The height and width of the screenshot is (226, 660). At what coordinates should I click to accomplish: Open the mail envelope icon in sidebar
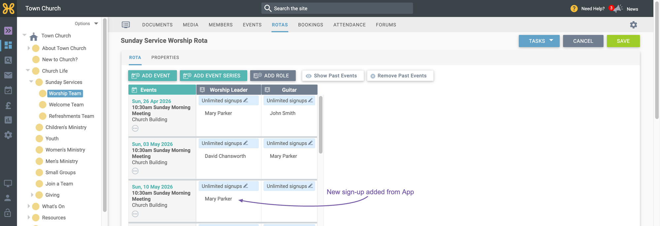tap(8, 75)
